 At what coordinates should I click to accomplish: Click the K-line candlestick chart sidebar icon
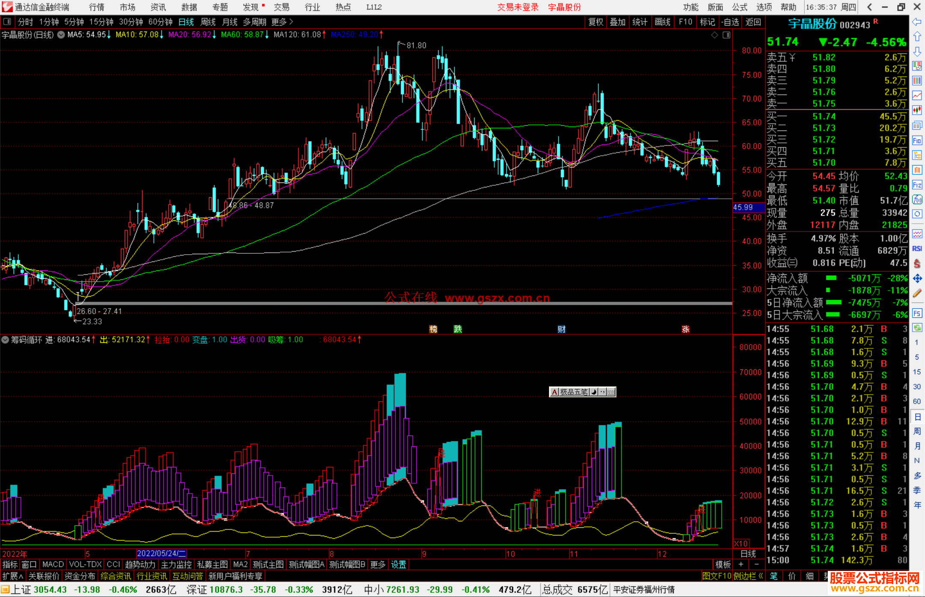[917, 110]
